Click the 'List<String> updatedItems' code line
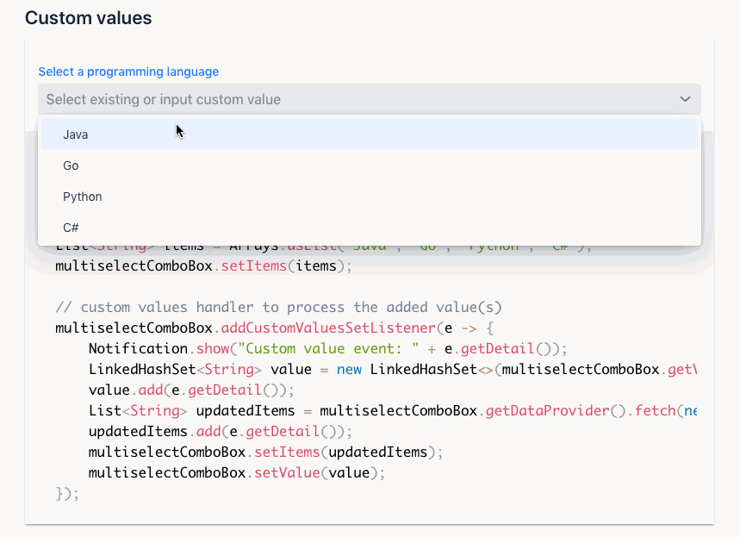 click(x=393, y=410)
